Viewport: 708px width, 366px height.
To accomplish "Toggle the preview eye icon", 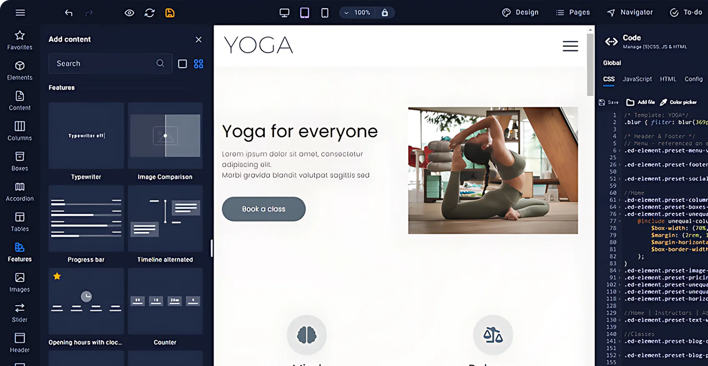I will click(x=130, y=13).
